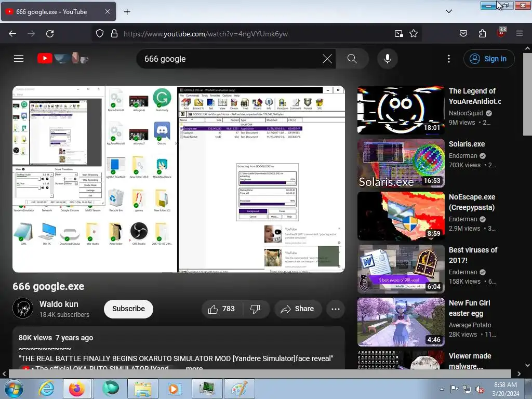Image resolution: width=532 pixels, height=399 pixels.
Task: Like this video (783)
Action: (222, 309)
